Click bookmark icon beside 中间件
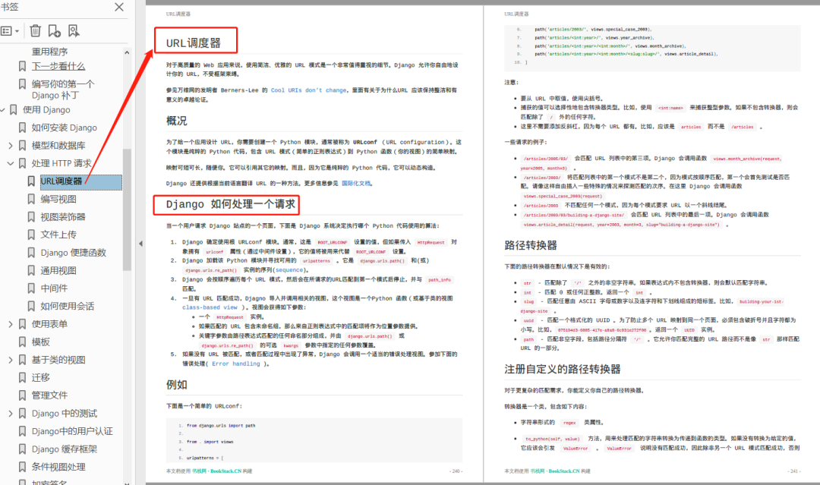820x485 pixels. pos(31,288)
